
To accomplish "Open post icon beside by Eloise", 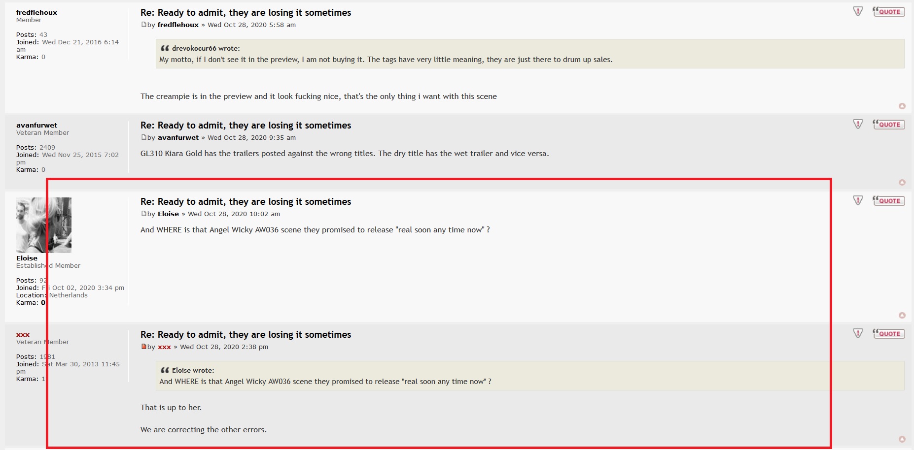I will pyautogui.click(x=143, y=214).
